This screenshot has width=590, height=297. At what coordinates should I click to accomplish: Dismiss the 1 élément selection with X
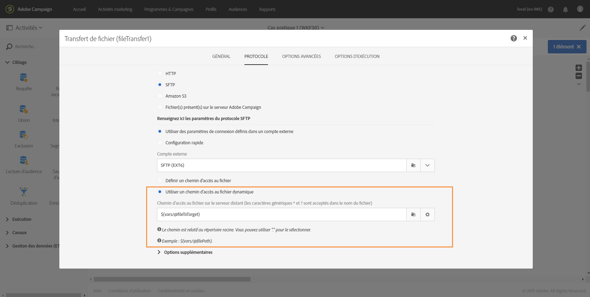tap(579, 47)
